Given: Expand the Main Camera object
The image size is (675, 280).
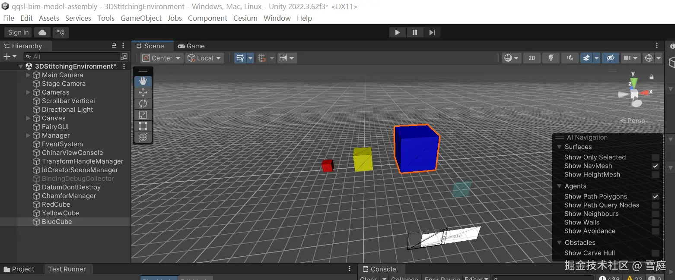Looking at the screenshot, I should [x=29, y=75].
